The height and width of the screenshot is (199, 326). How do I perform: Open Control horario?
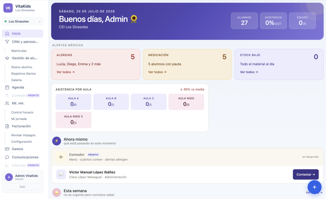point(22,112)
